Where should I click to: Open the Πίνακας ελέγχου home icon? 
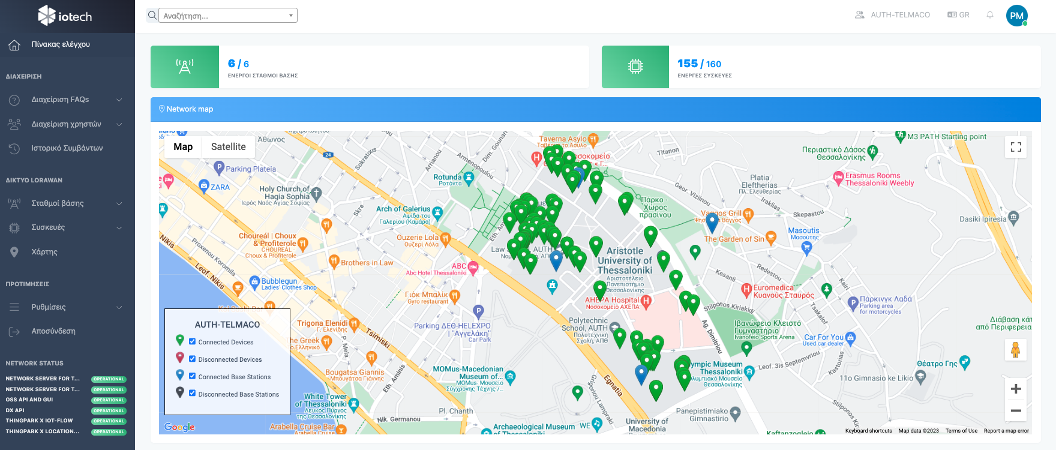[14, 45]
